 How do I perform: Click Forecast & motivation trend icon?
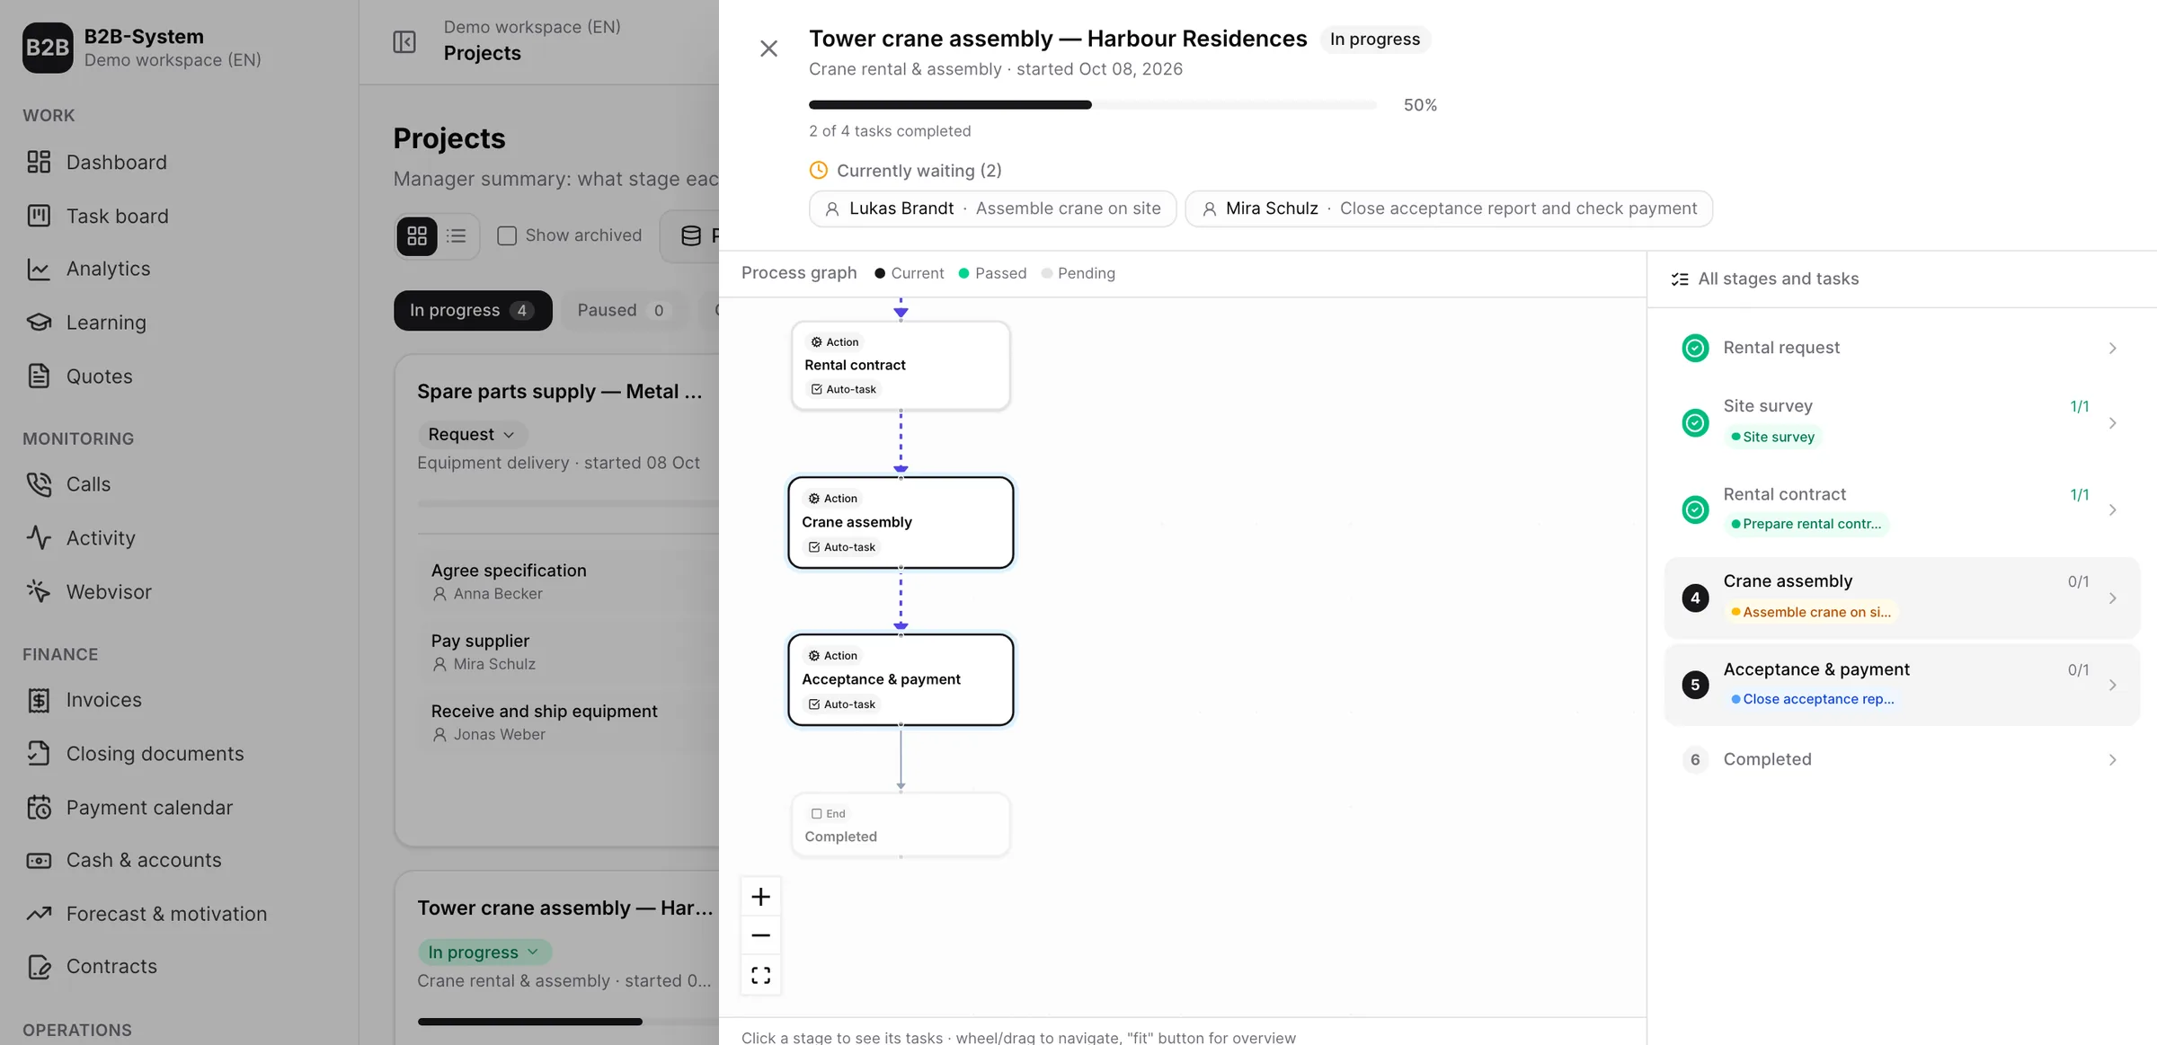[39, 913]
